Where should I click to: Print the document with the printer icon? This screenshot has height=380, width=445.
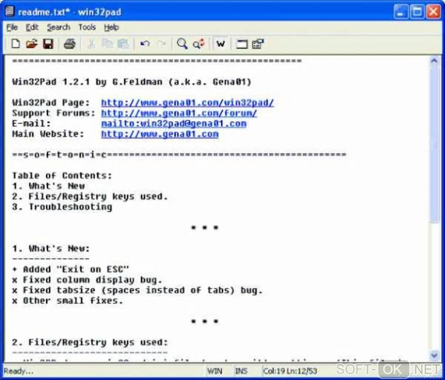pyautogui.click(x=69, y=44)
